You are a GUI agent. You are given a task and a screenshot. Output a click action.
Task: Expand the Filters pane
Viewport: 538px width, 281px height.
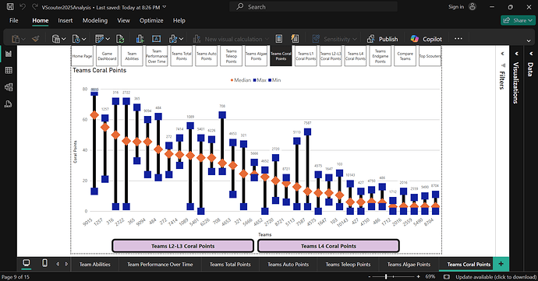[x=502, y=54]
